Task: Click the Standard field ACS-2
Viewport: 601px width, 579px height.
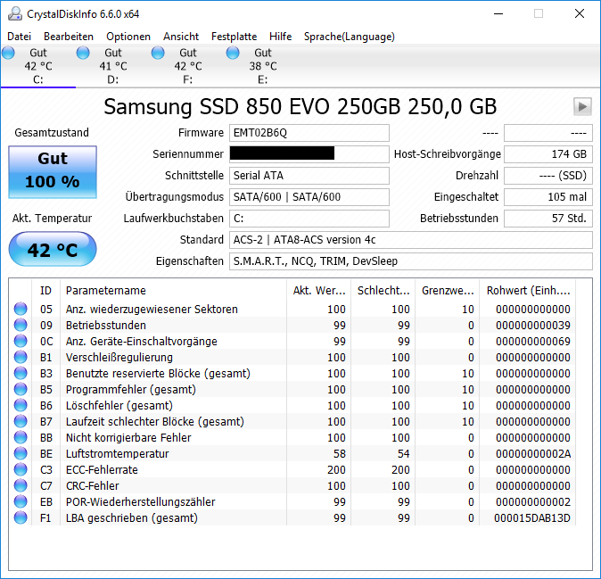Action: [411, 240]
